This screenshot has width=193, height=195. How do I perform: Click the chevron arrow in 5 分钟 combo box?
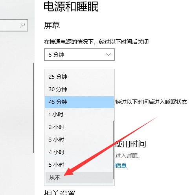tap(108, 55)
